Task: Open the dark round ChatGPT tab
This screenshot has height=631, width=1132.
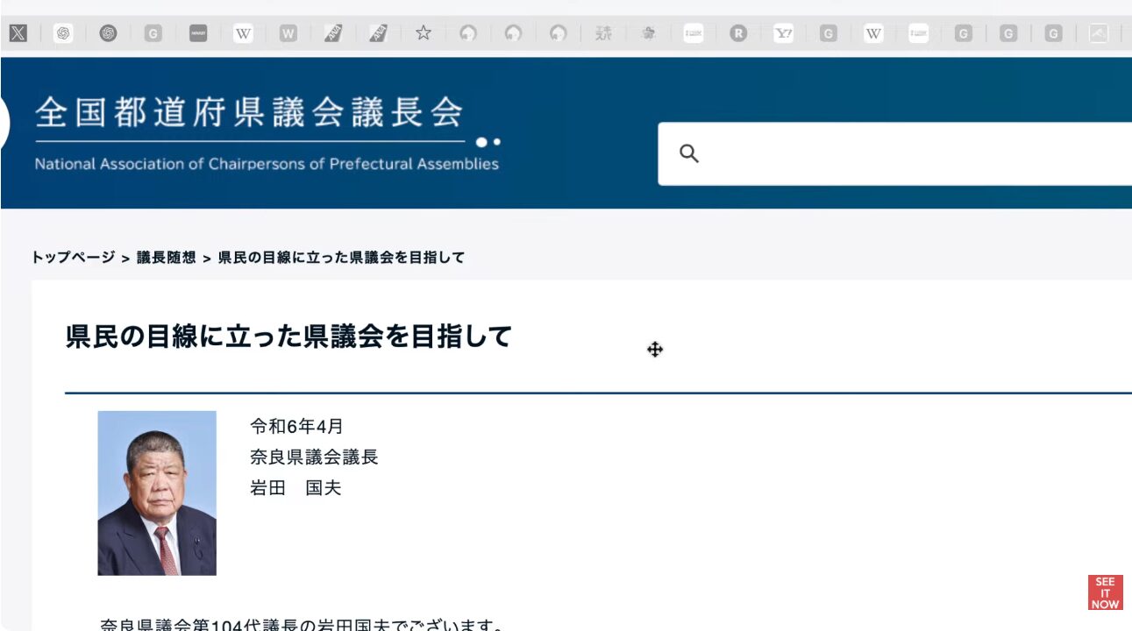Action: [x=108, y=33]
